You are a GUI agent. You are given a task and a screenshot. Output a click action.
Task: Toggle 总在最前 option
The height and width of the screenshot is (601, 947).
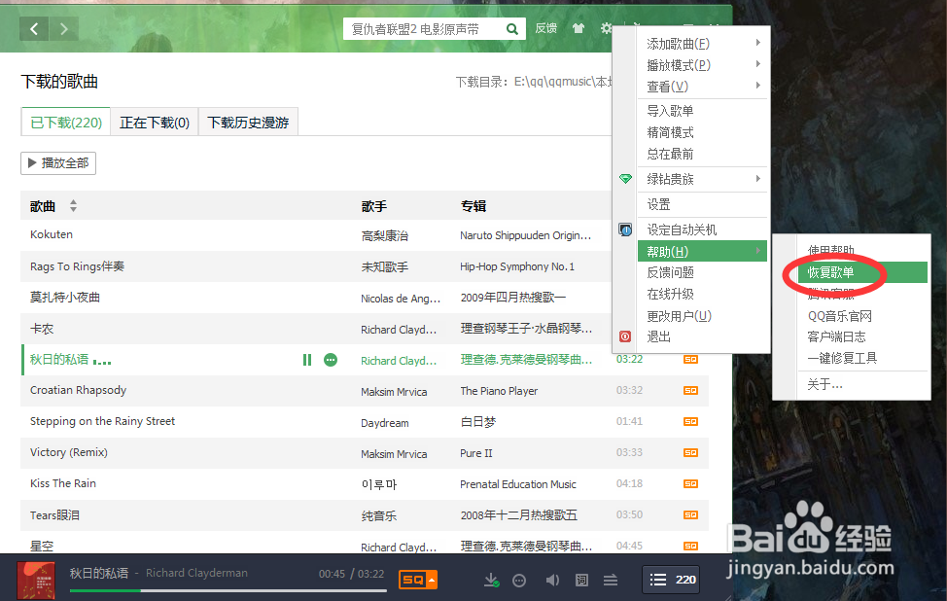click(x=702, y=154)
